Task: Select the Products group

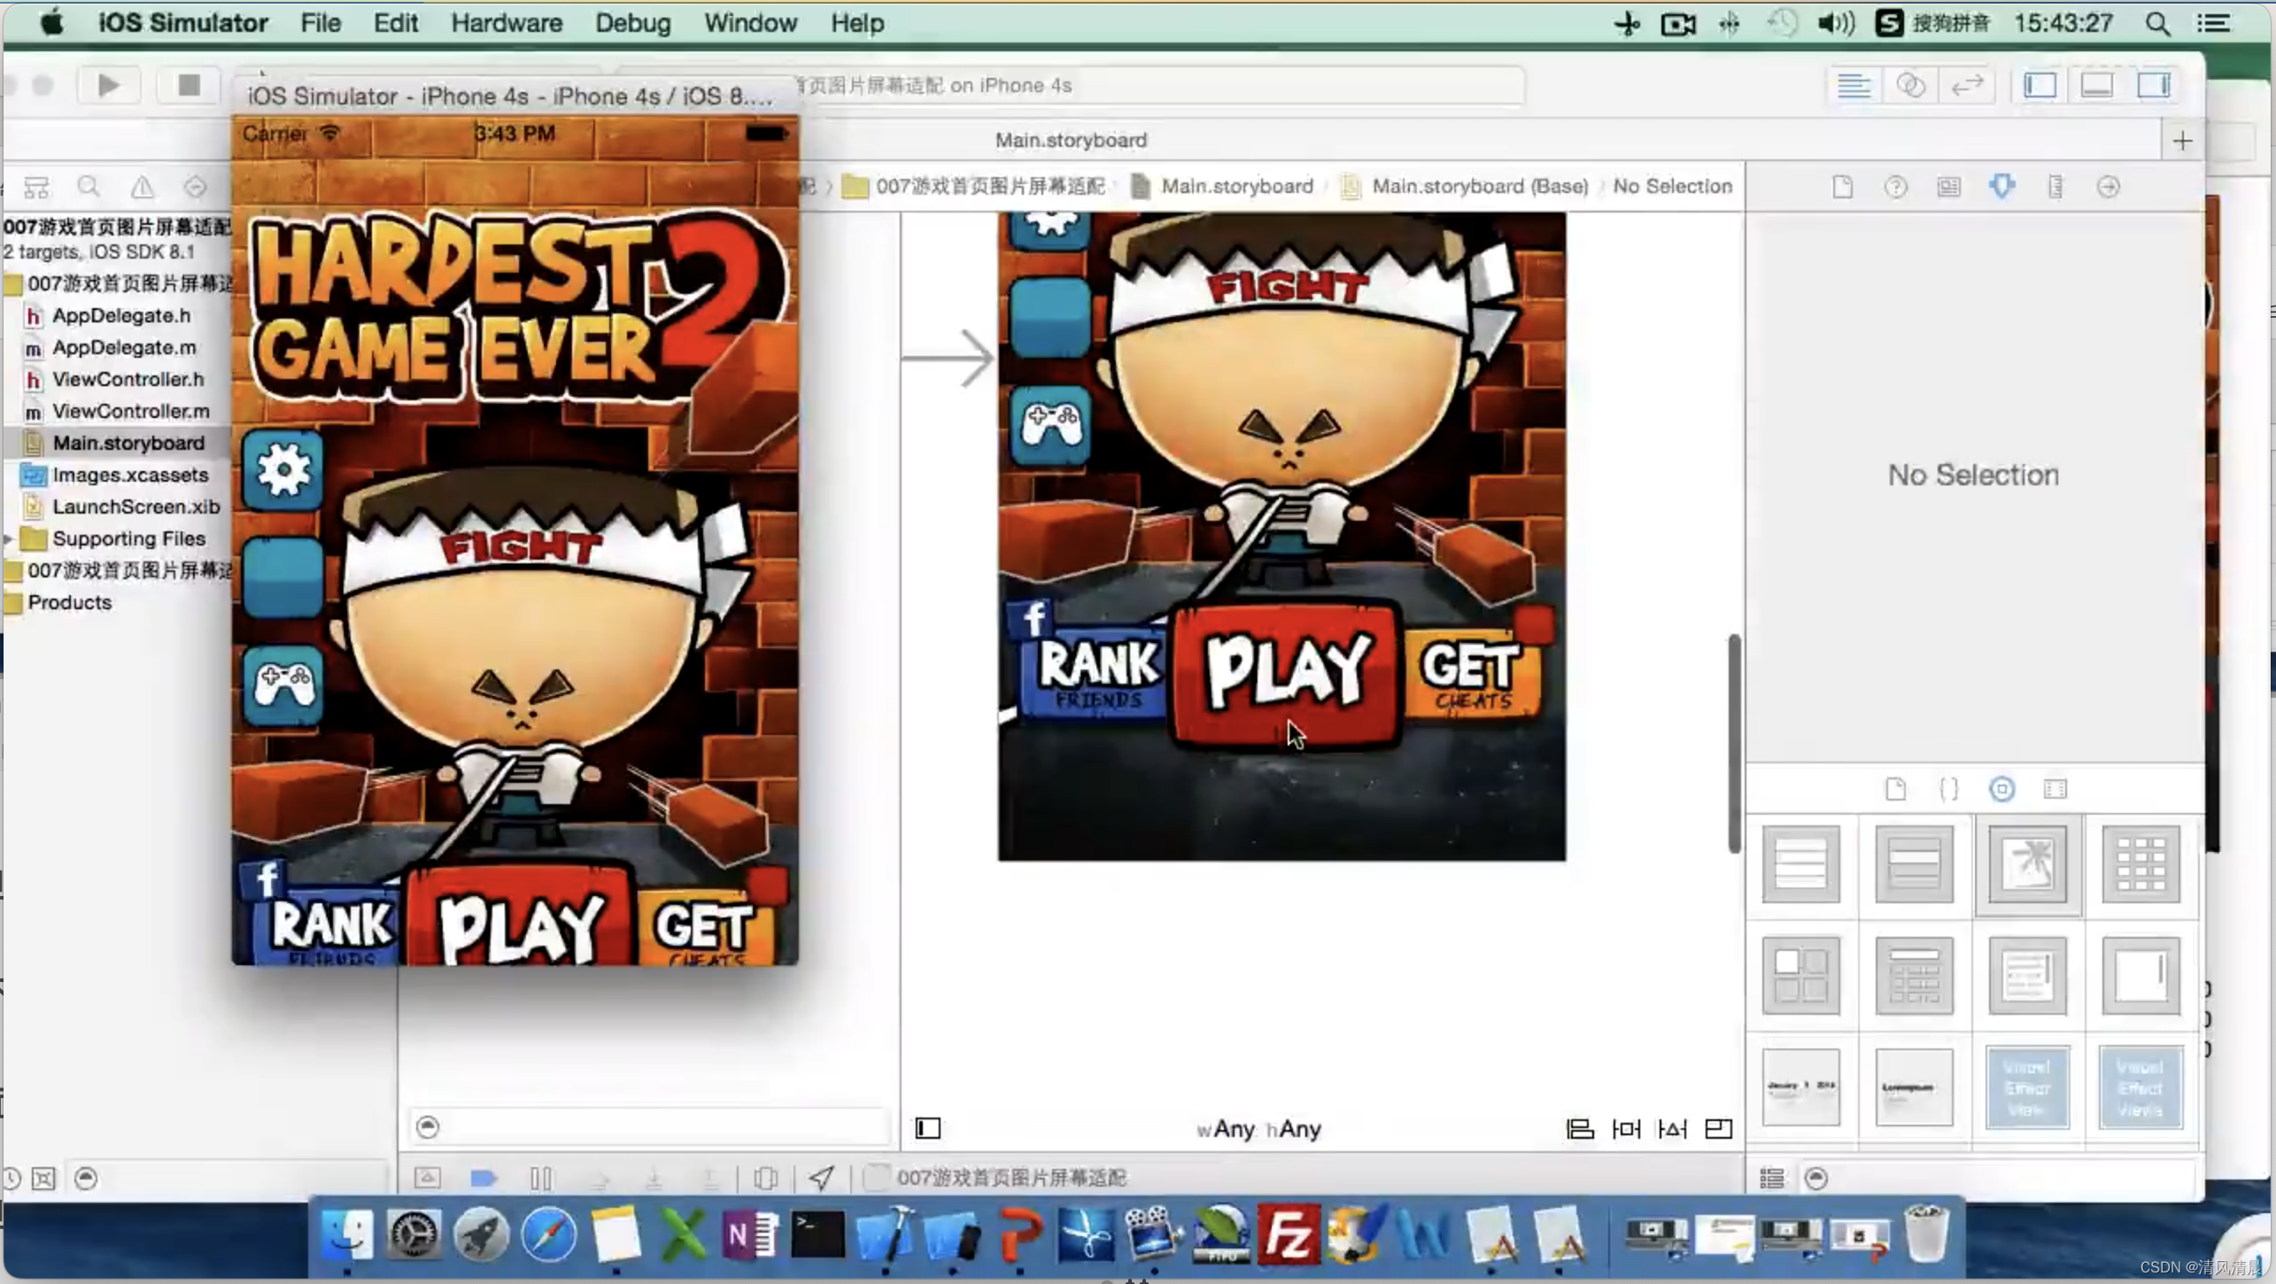Action: coord(69,602)
